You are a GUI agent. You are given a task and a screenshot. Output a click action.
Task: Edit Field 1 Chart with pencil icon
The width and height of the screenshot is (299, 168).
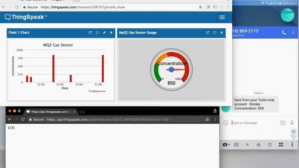pyautogui.click(x=104, y=33)
